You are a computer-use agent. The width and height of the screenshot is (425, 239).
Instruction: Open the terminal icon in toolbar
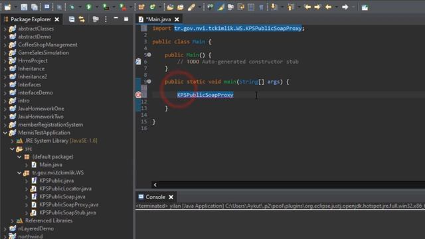click(x=46, y=7)
